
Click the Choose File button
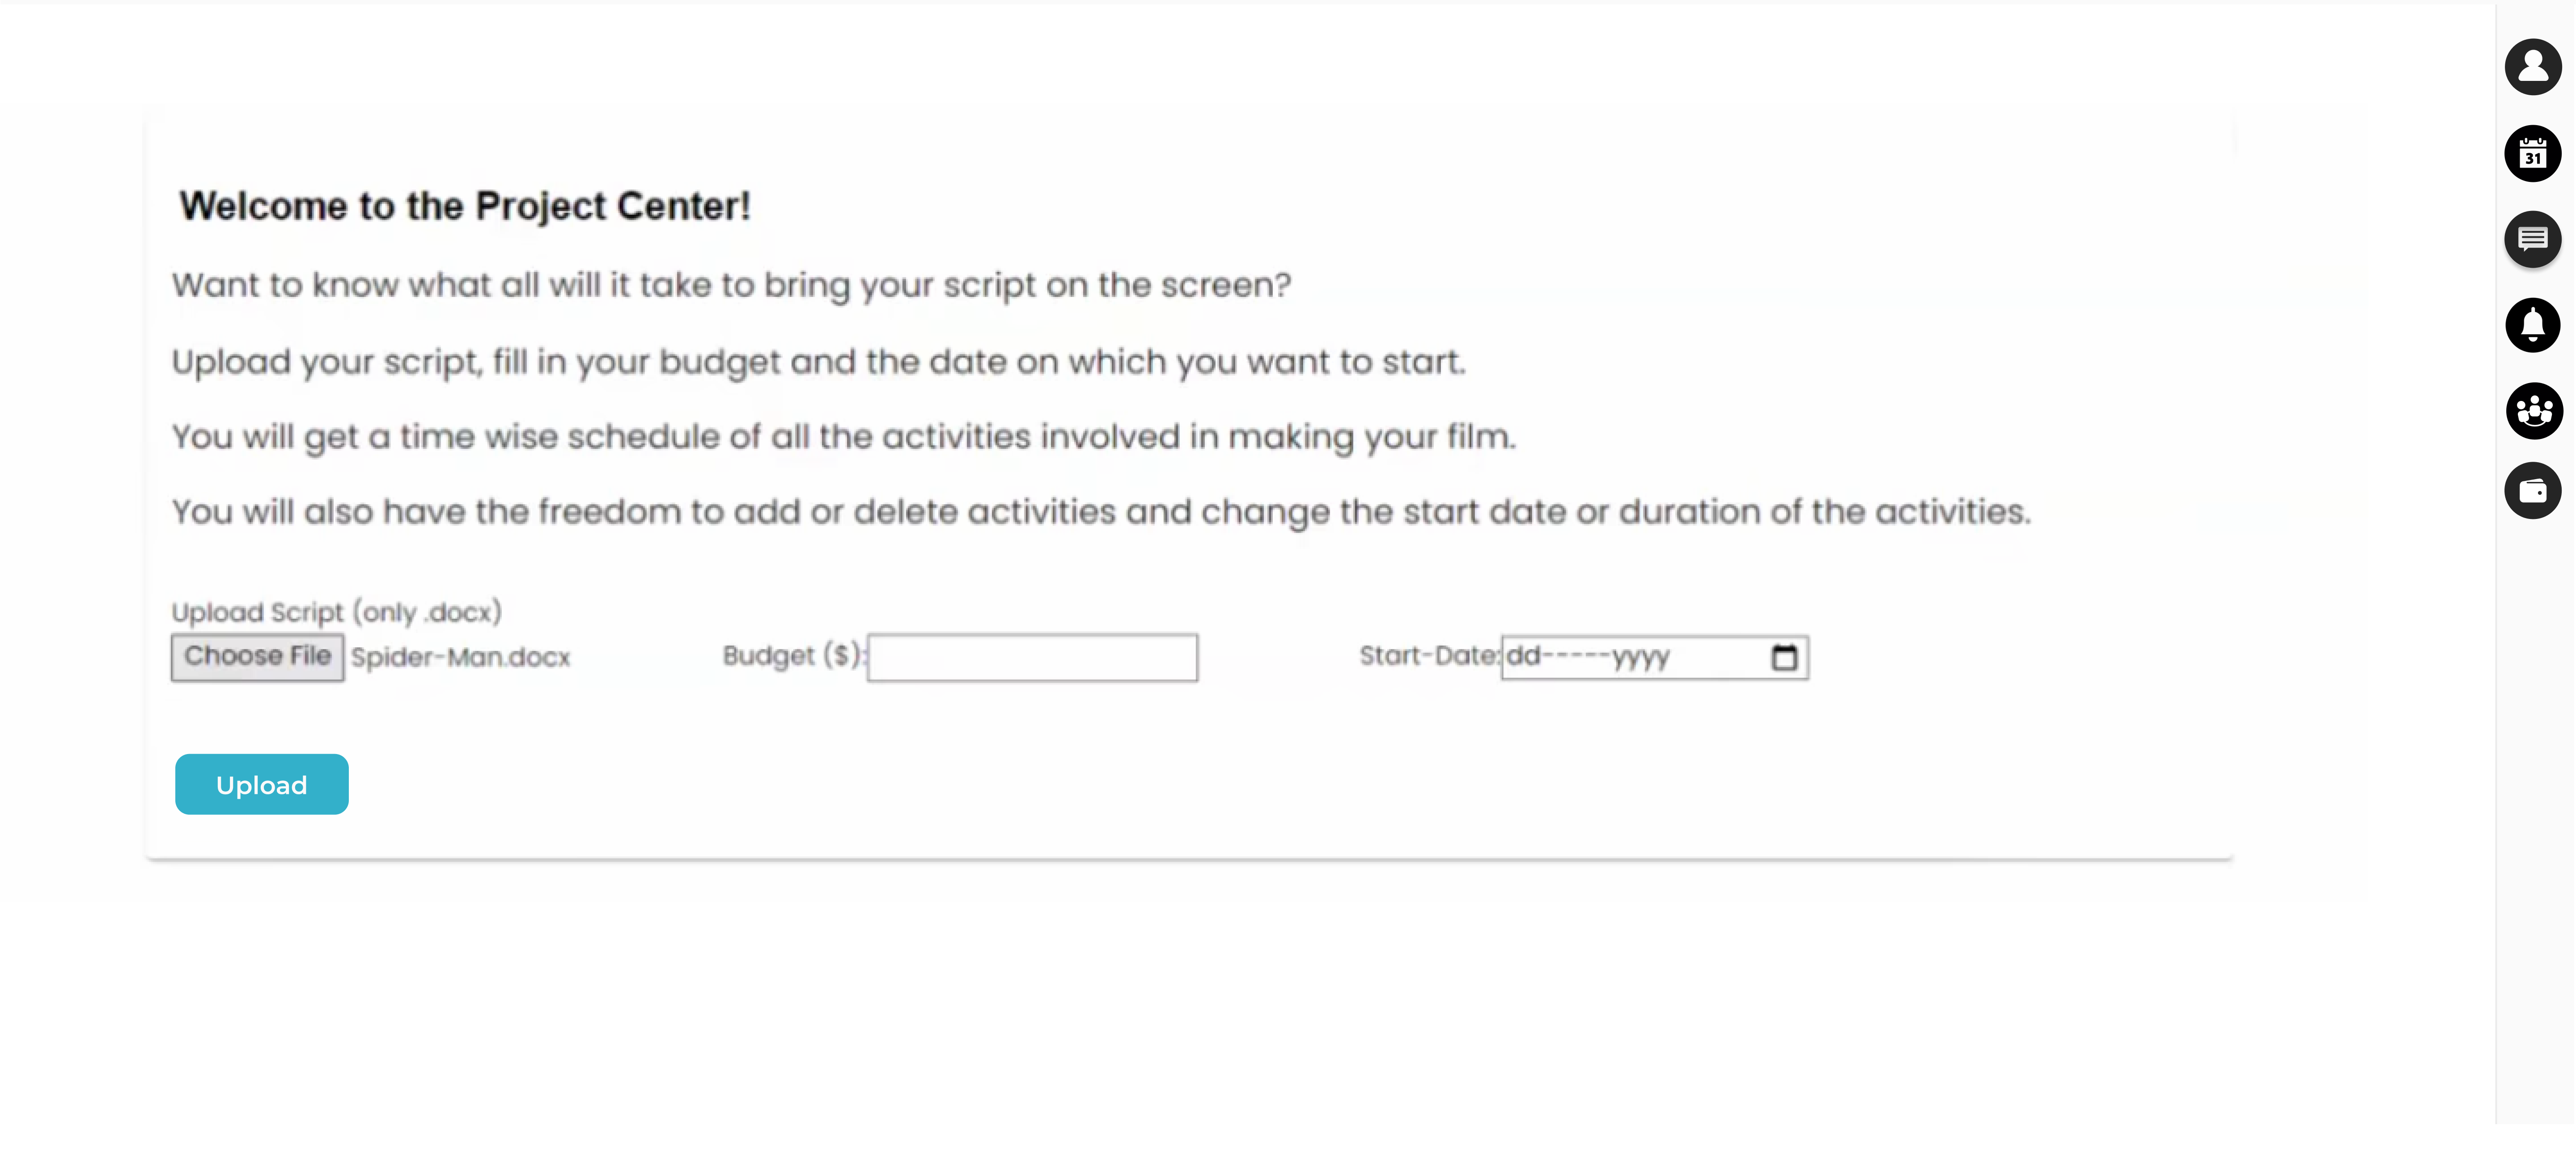tap(257, 657)
